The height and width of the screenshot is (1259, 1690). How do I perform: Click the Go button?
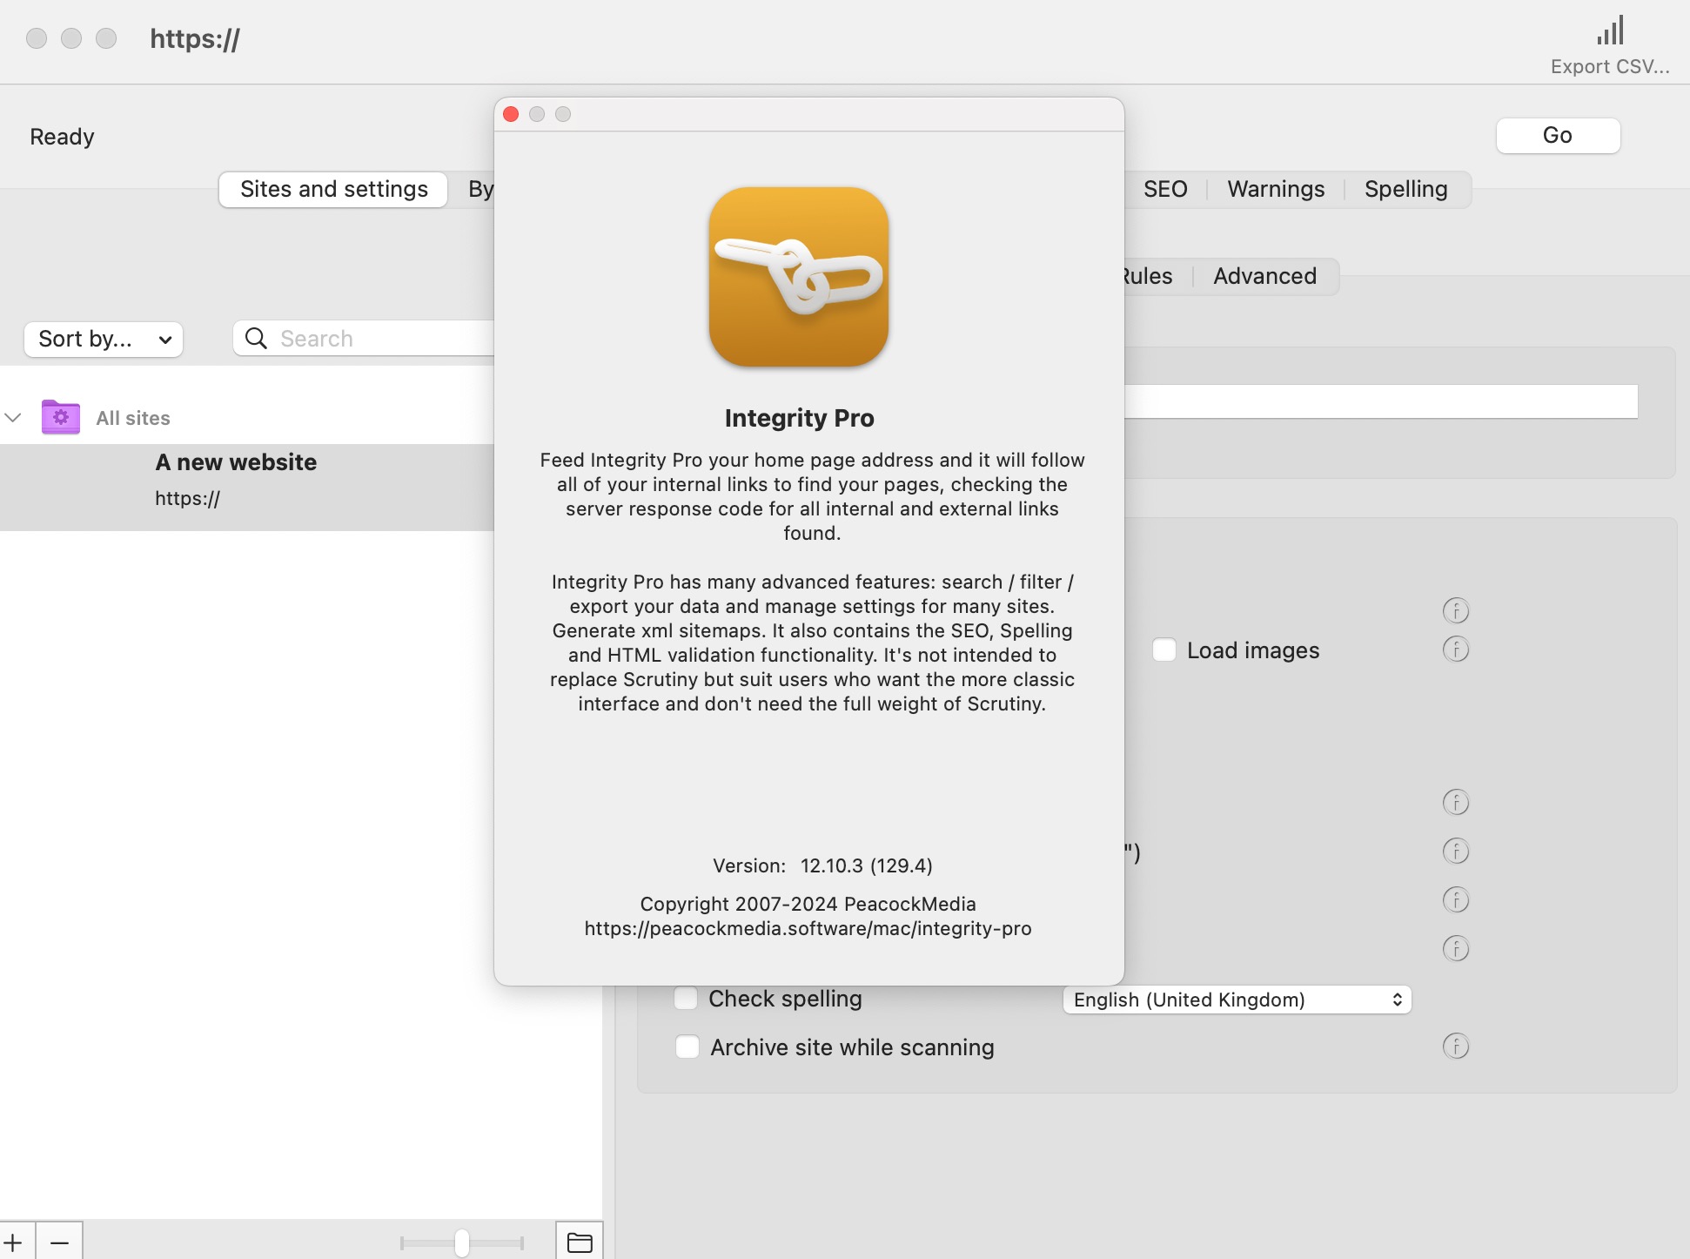click(1558, 135)
